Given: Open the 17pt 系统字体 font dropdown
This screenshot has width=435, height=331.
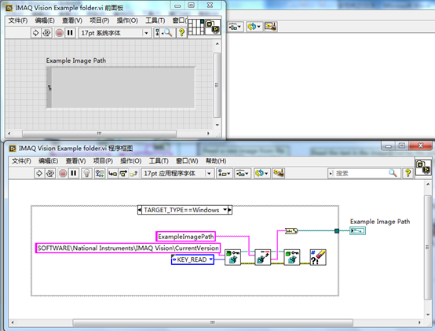Looking at the screenshot, I should coord(115,33).
